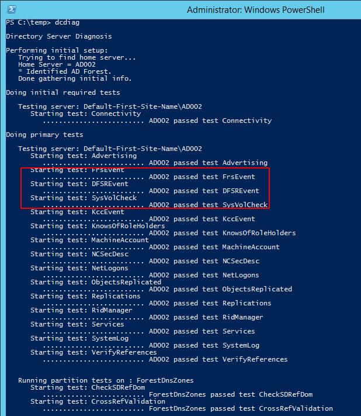361x416 pixels.
Task: Click 'AD002 passed test NCSecDesc' result
Action: point(204,261)
